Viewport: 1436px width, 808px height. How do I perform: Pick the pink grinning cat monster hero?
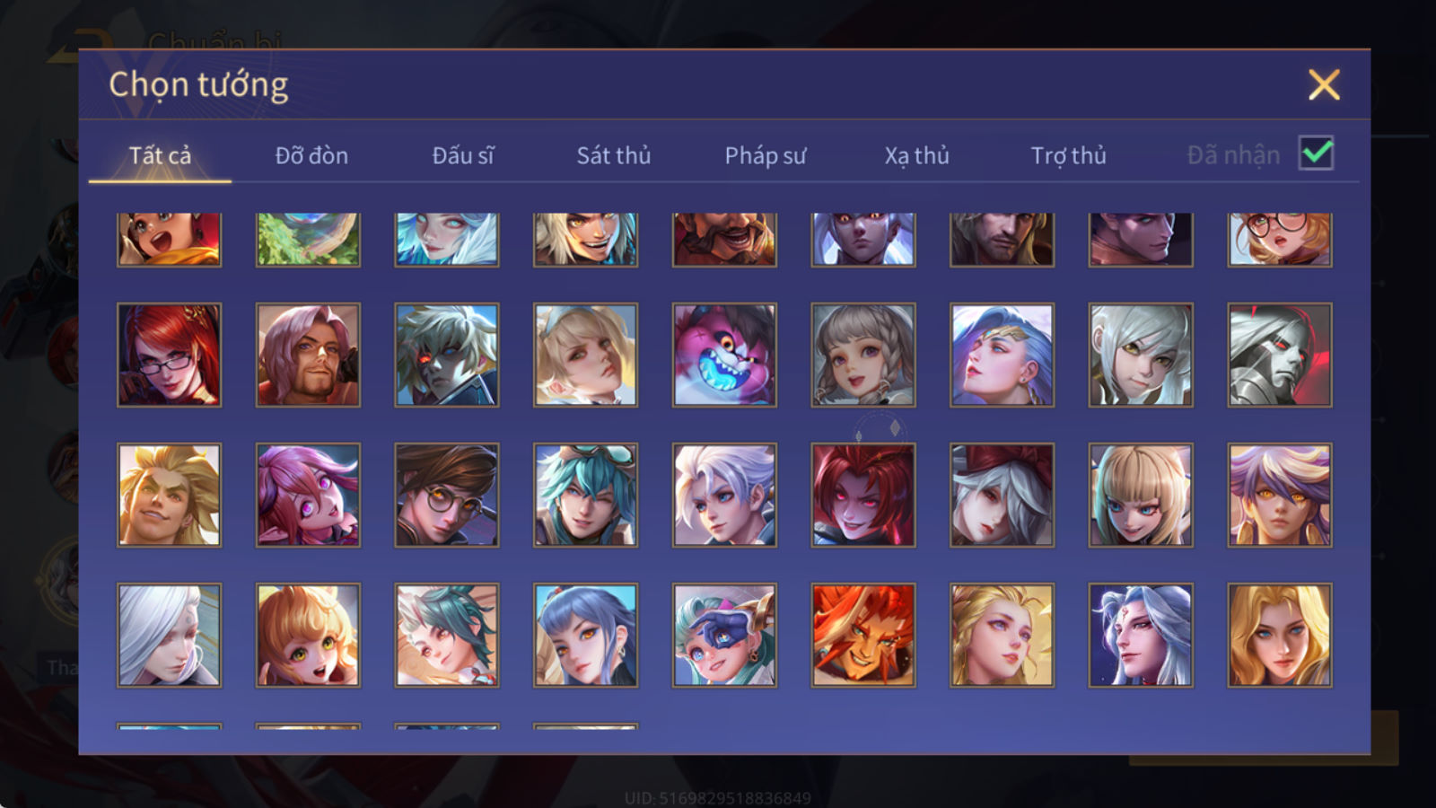tap(724, 355)
